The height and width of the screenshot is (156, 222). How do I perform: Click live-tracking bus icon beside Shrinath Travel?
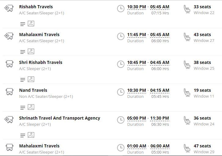click(x=9, y=120)
